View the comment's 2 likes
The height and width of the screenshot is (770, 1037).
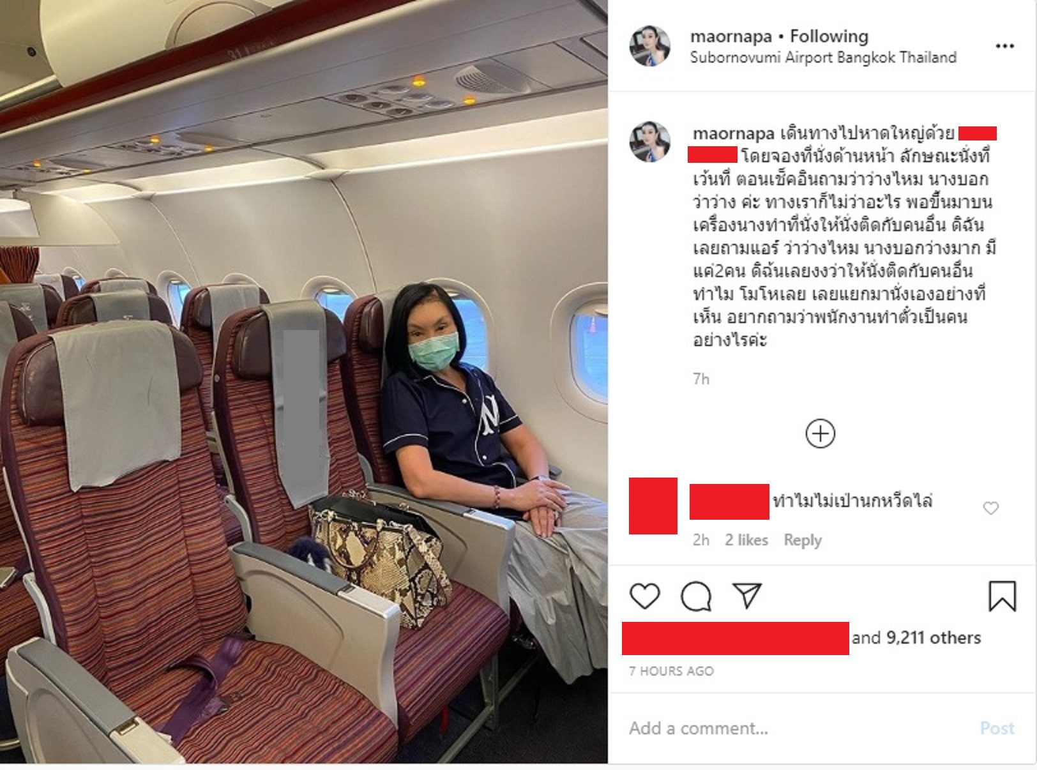[746, 540]
